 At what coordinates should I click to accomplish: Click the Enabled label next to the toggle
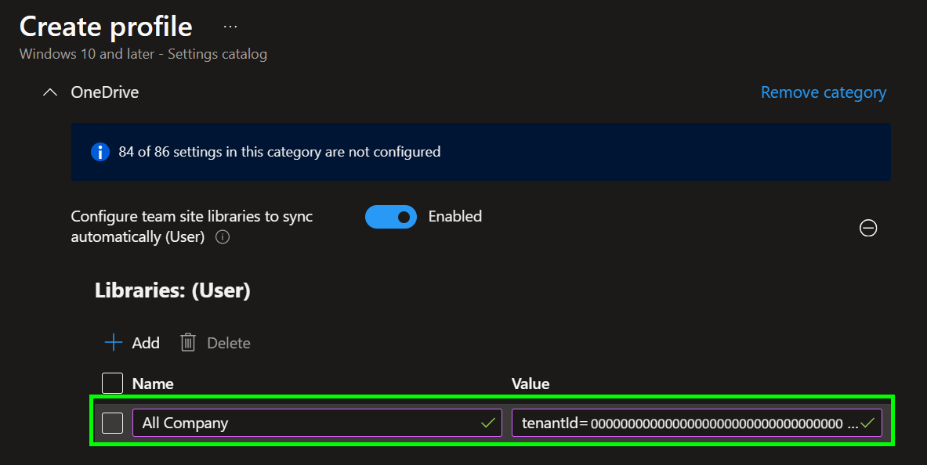[x=454, y=217]
